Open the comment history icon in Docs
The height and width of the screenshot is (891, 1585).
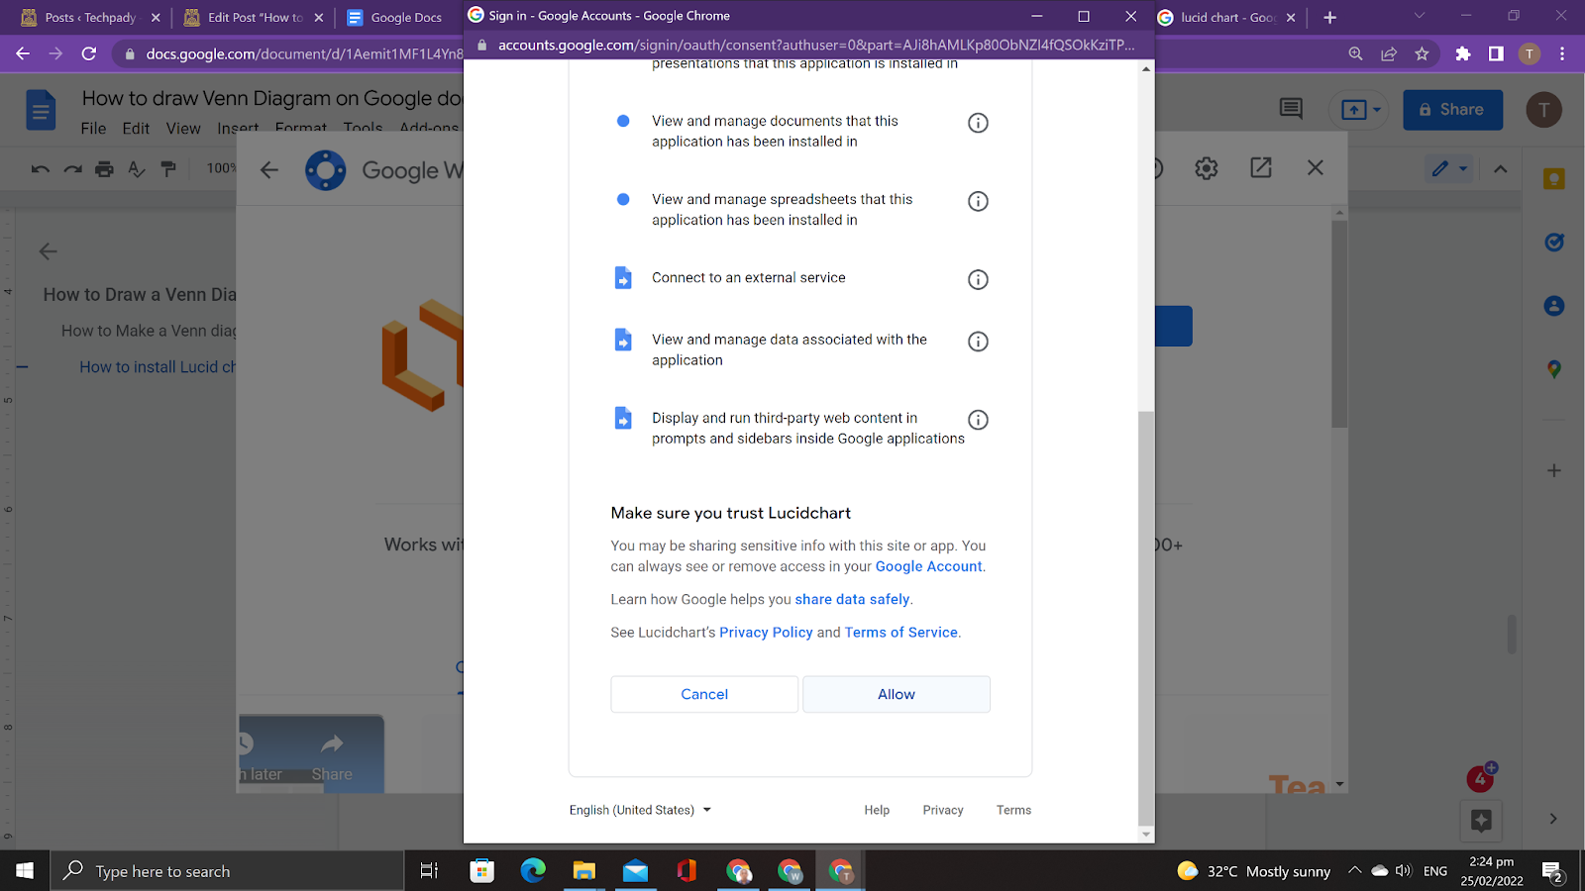click(1291, 109)
